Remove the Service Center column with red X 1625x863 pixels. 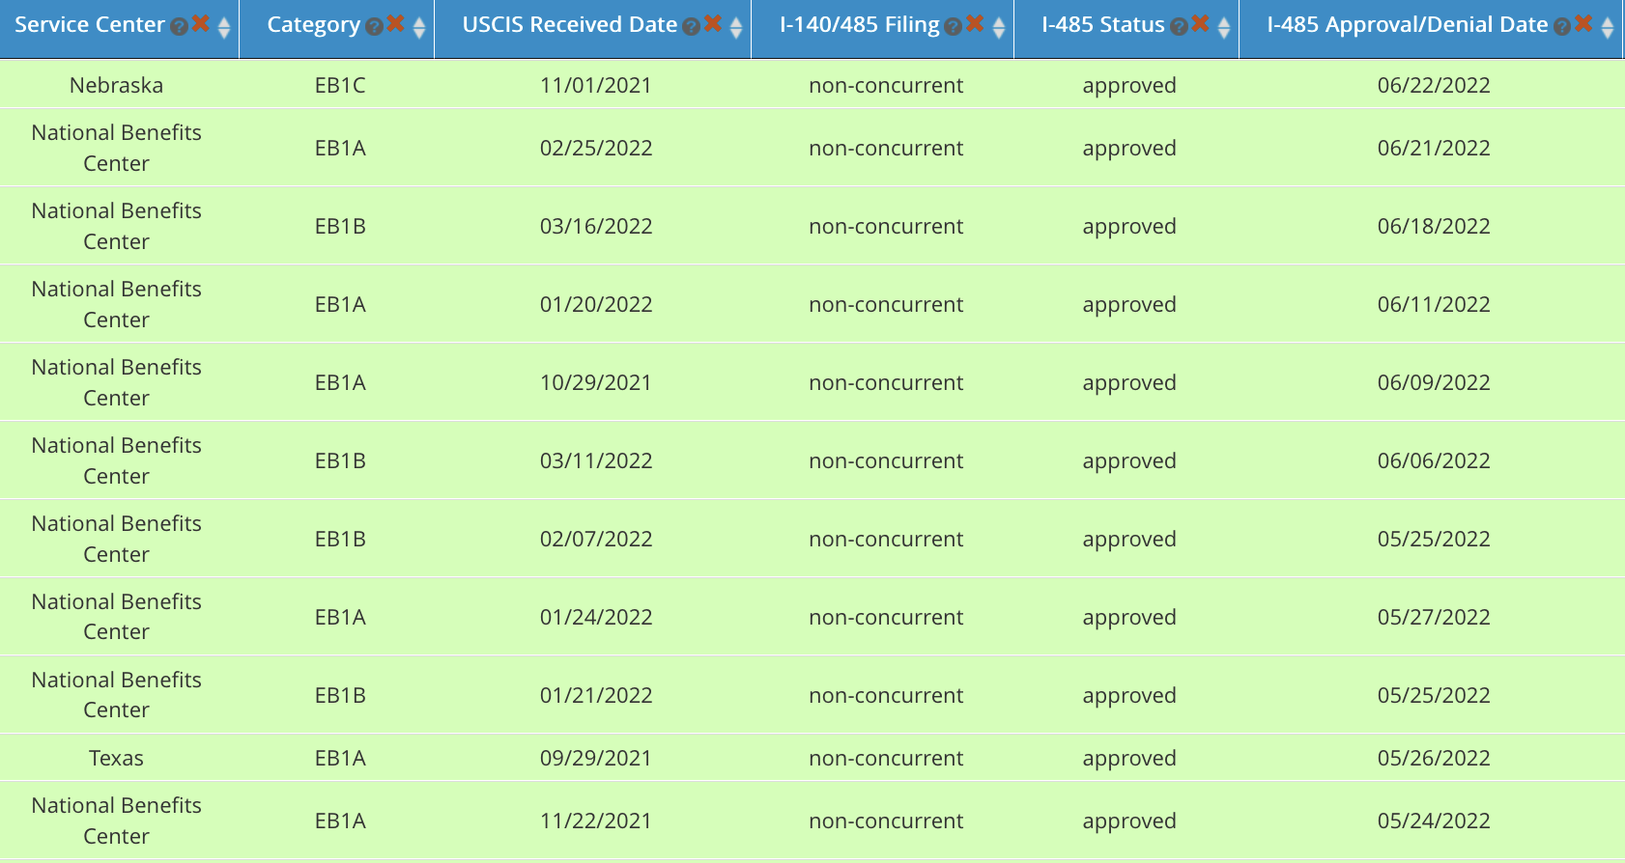[x=201, y=23]
